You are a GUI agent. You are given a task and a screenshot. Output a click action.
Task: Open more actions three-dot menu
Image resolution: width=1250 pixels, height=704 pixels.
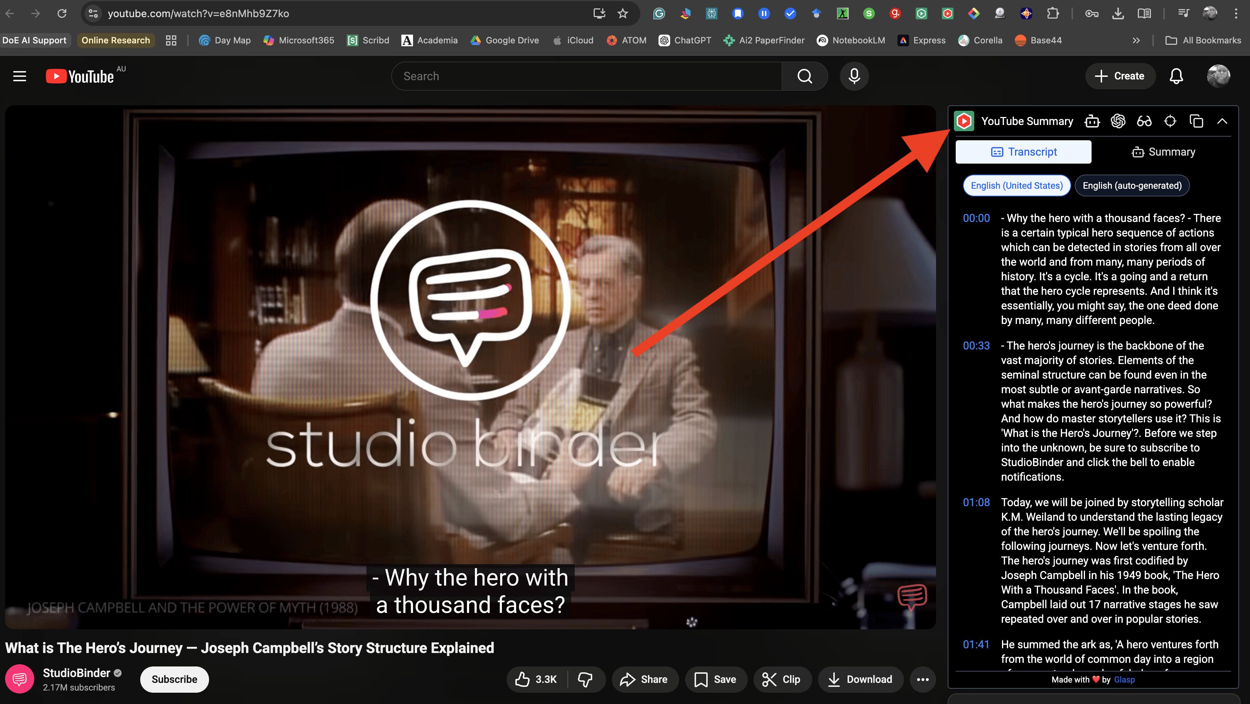point(923,679)
